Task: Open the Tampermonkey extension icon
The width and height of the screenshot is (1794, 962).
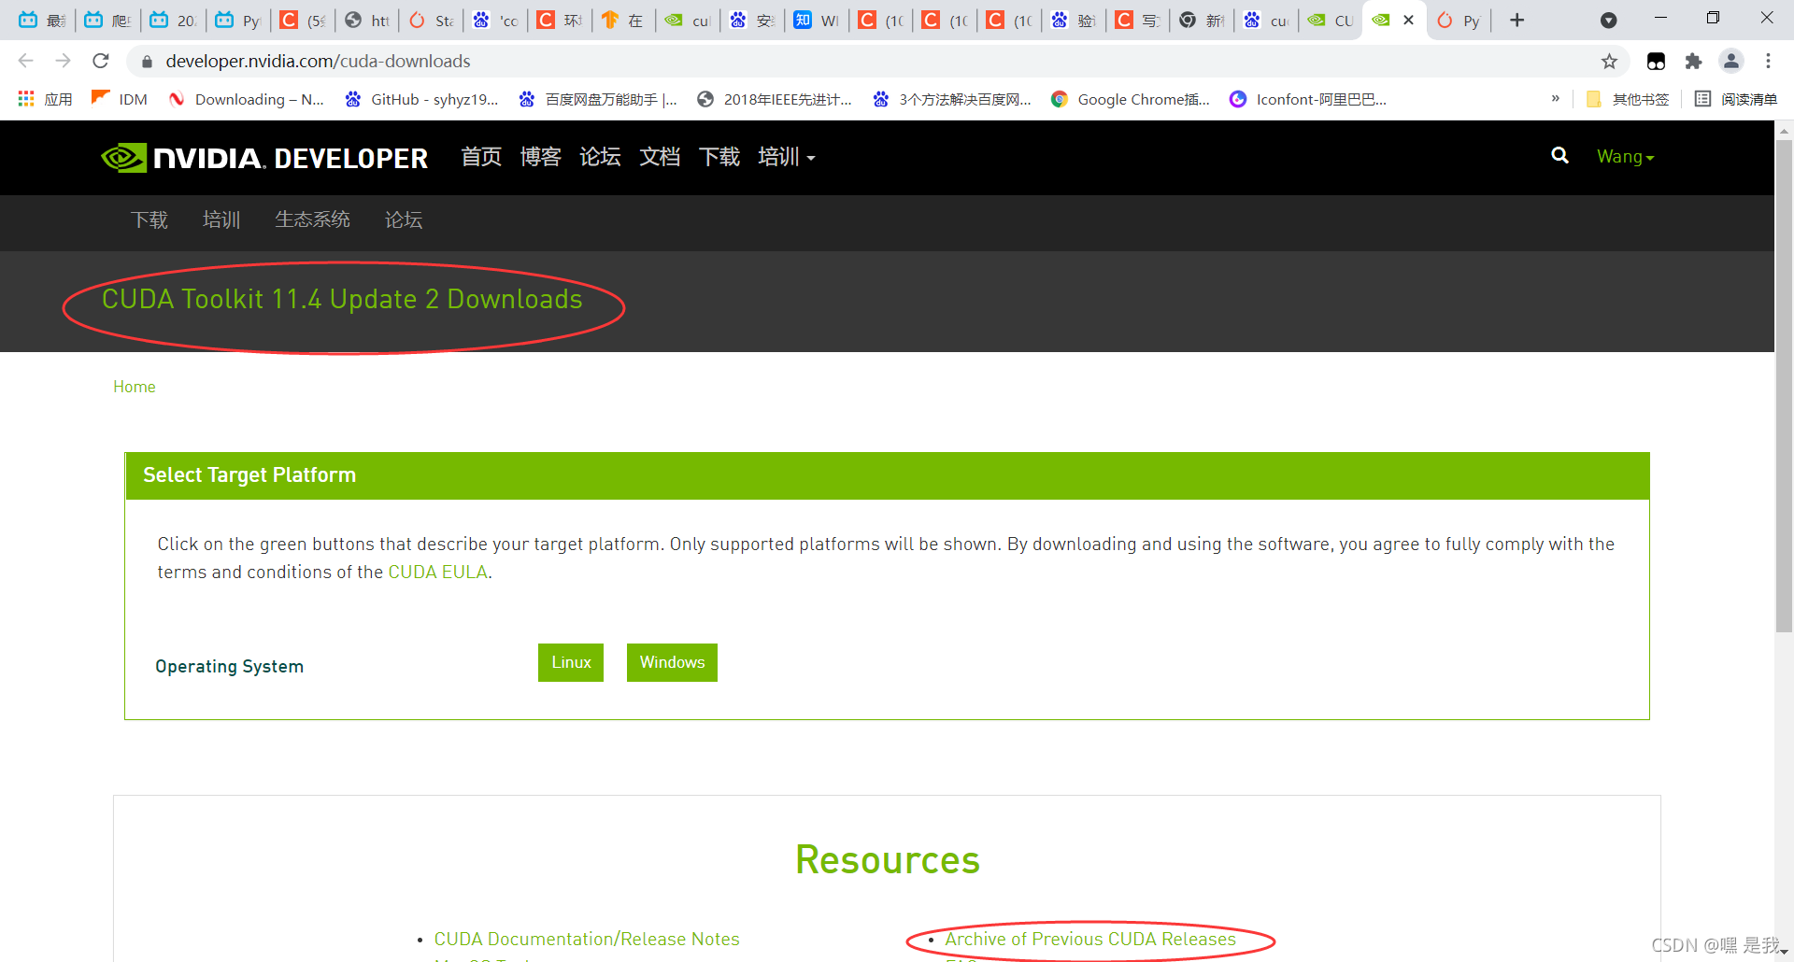Action: click(x=1656, y=62)
